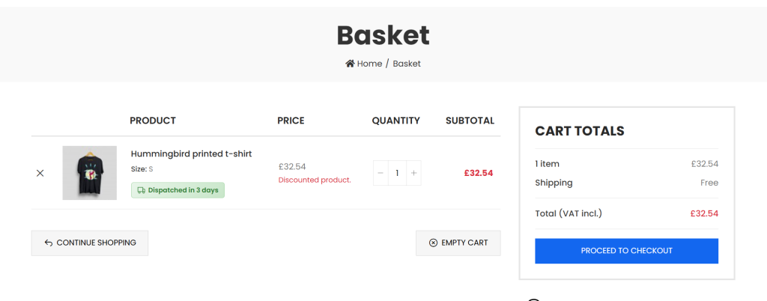This screenshot has width=767, height=301.
Task: Click the circled X icon beside Empty Cart
Action: pos(433,243)
